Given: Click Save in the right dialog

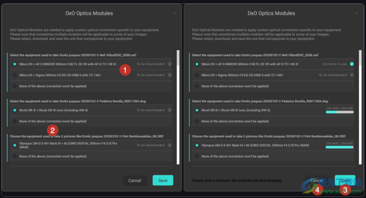Looking at the screenshot, I should click(x=345, y=180).
